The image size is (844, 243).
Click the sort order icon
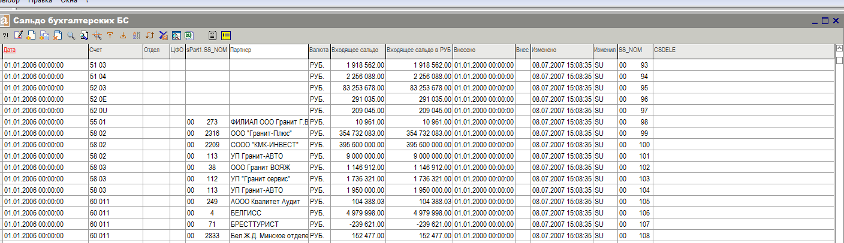tap(136, 36)
